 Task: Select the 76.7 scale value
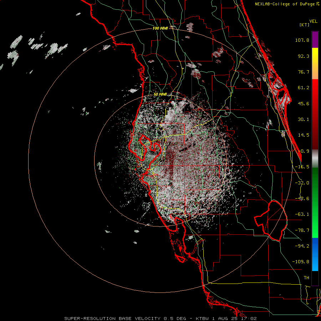coord(304,72)
